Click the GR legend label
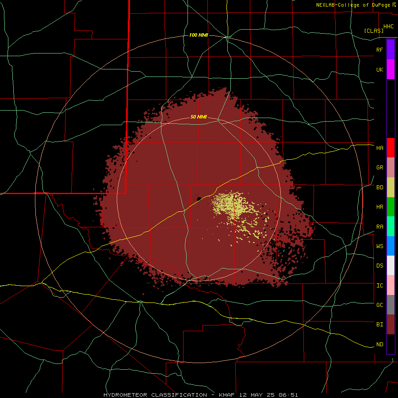 tap(379, 168)
